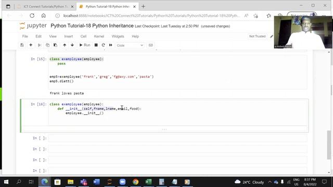This screenshot has width=333, height=187.
Task: Open Calculator from taskbar
Action: coord(162,182)
